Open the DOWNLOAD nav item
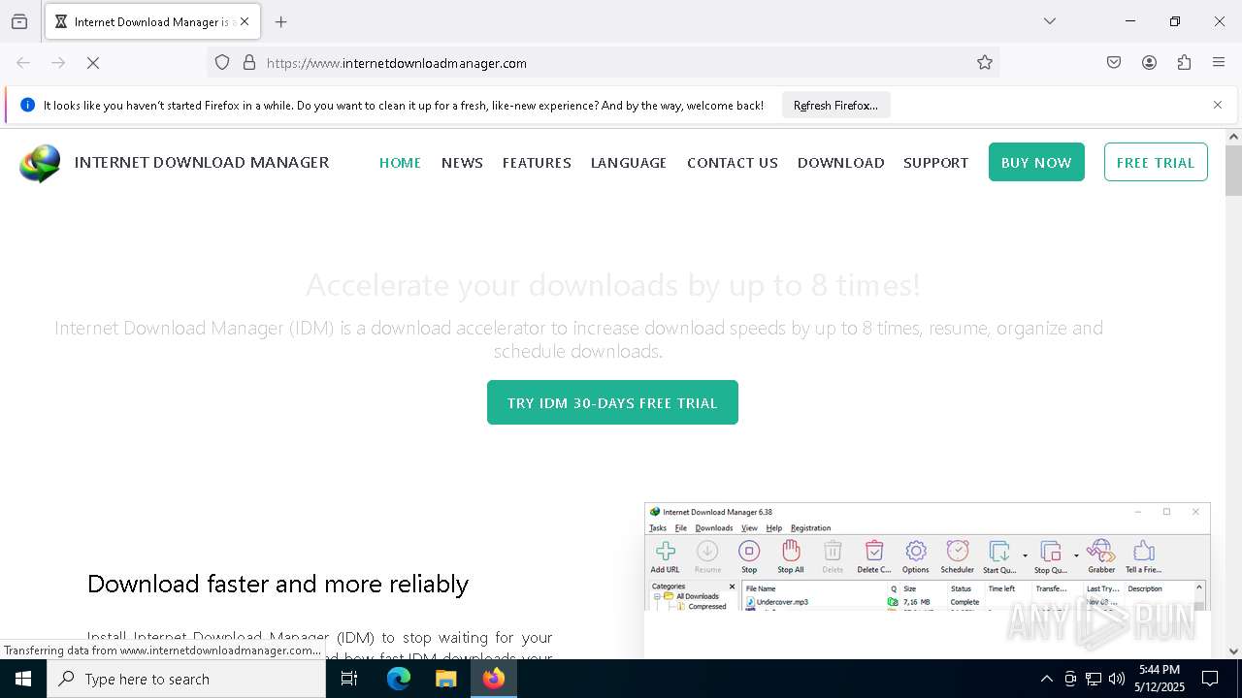The width and height of the screenshot is (1242, 698). click(x=841, y=163)
